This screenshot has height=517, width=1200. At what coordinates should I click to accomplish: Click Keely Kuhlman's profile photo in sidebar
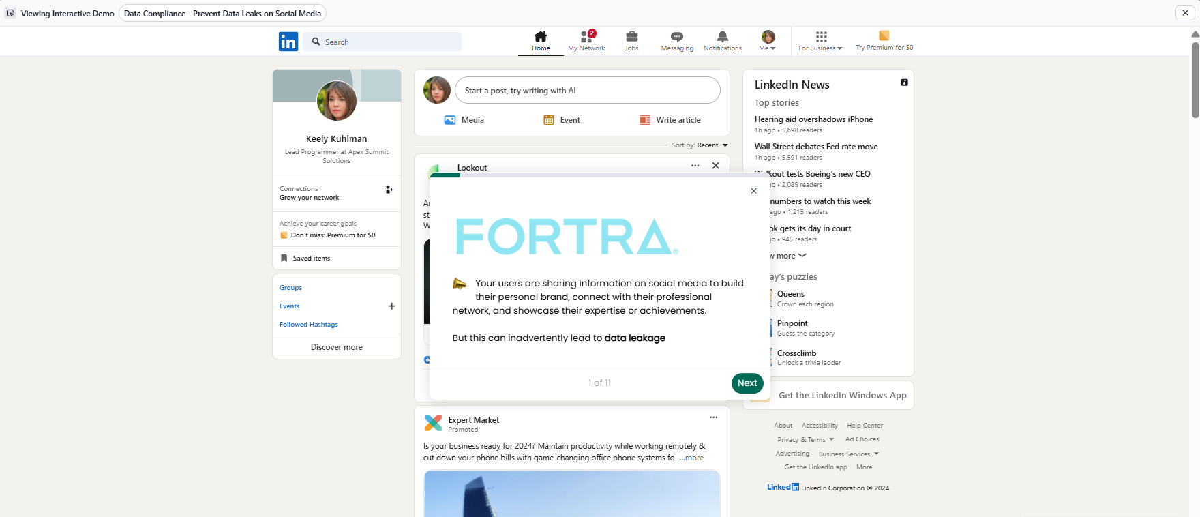point(337,101)
